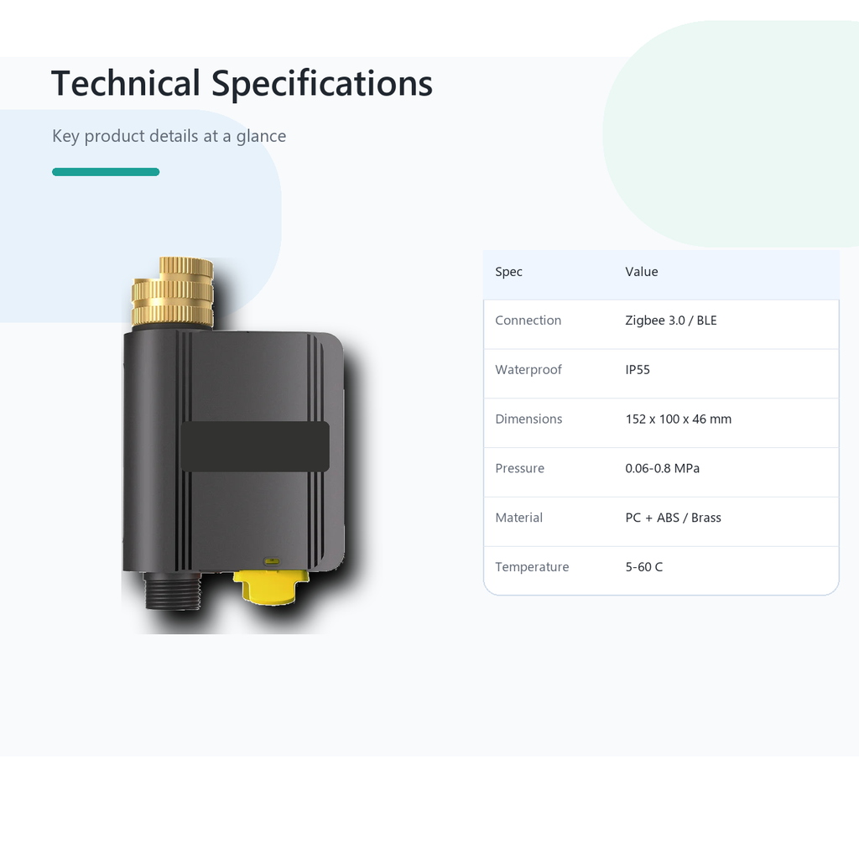Screen dimensions: 859x859
Task: Select the 'Zigbee 3.0 / BLE' value
Action: 671,320
